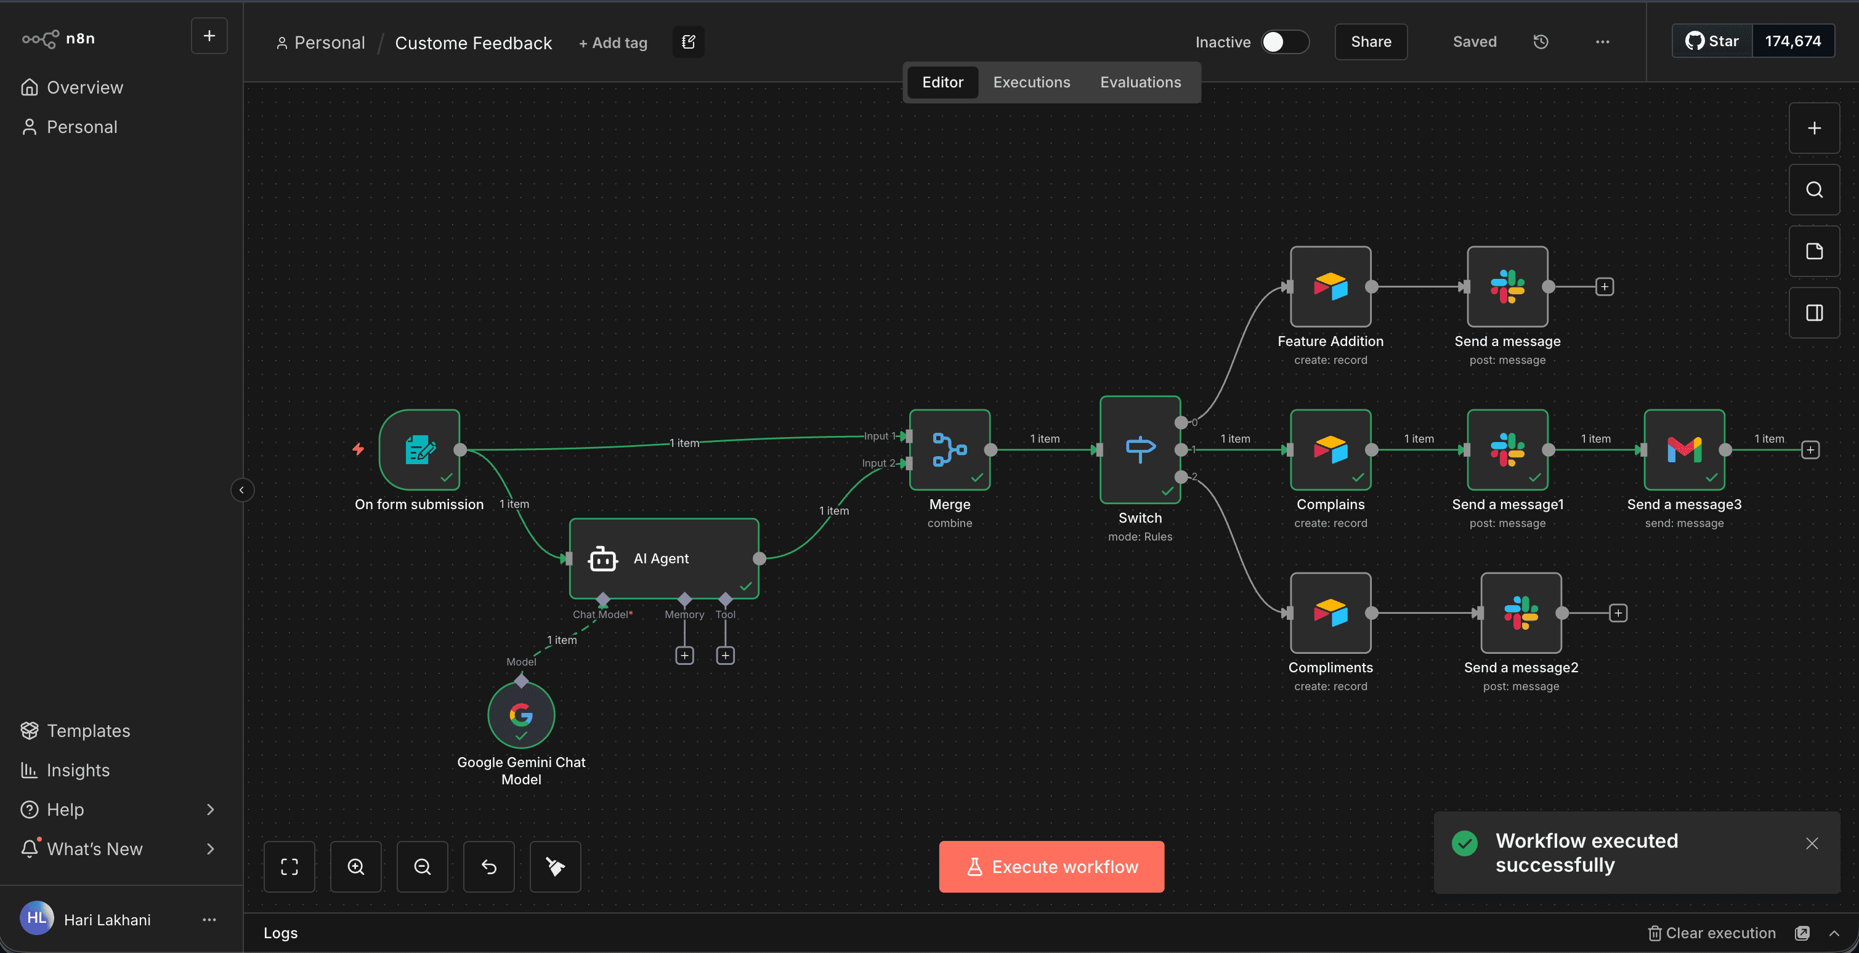Select the zoom out icon
This screenshot has height=953, width=1859.
[x=422, y=866]
